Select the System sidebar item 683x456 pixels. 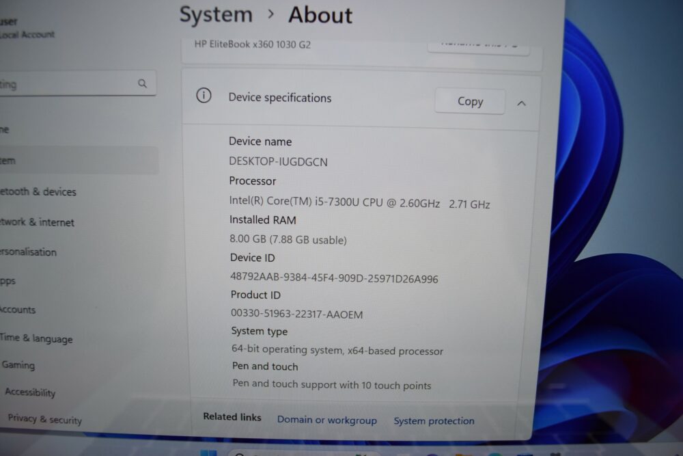coord(79,161)
